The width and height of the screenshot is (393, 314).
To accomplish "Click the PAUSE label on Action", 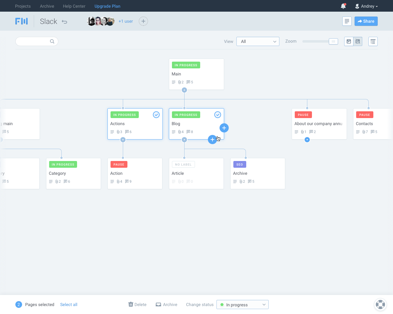I will (x=119, y=164).
